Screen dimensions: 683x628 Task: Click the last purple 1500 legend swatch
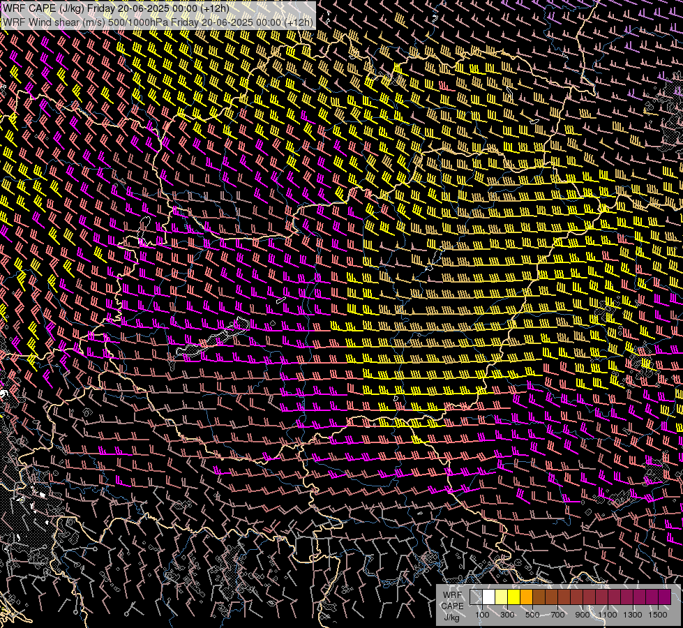(665, 597)
